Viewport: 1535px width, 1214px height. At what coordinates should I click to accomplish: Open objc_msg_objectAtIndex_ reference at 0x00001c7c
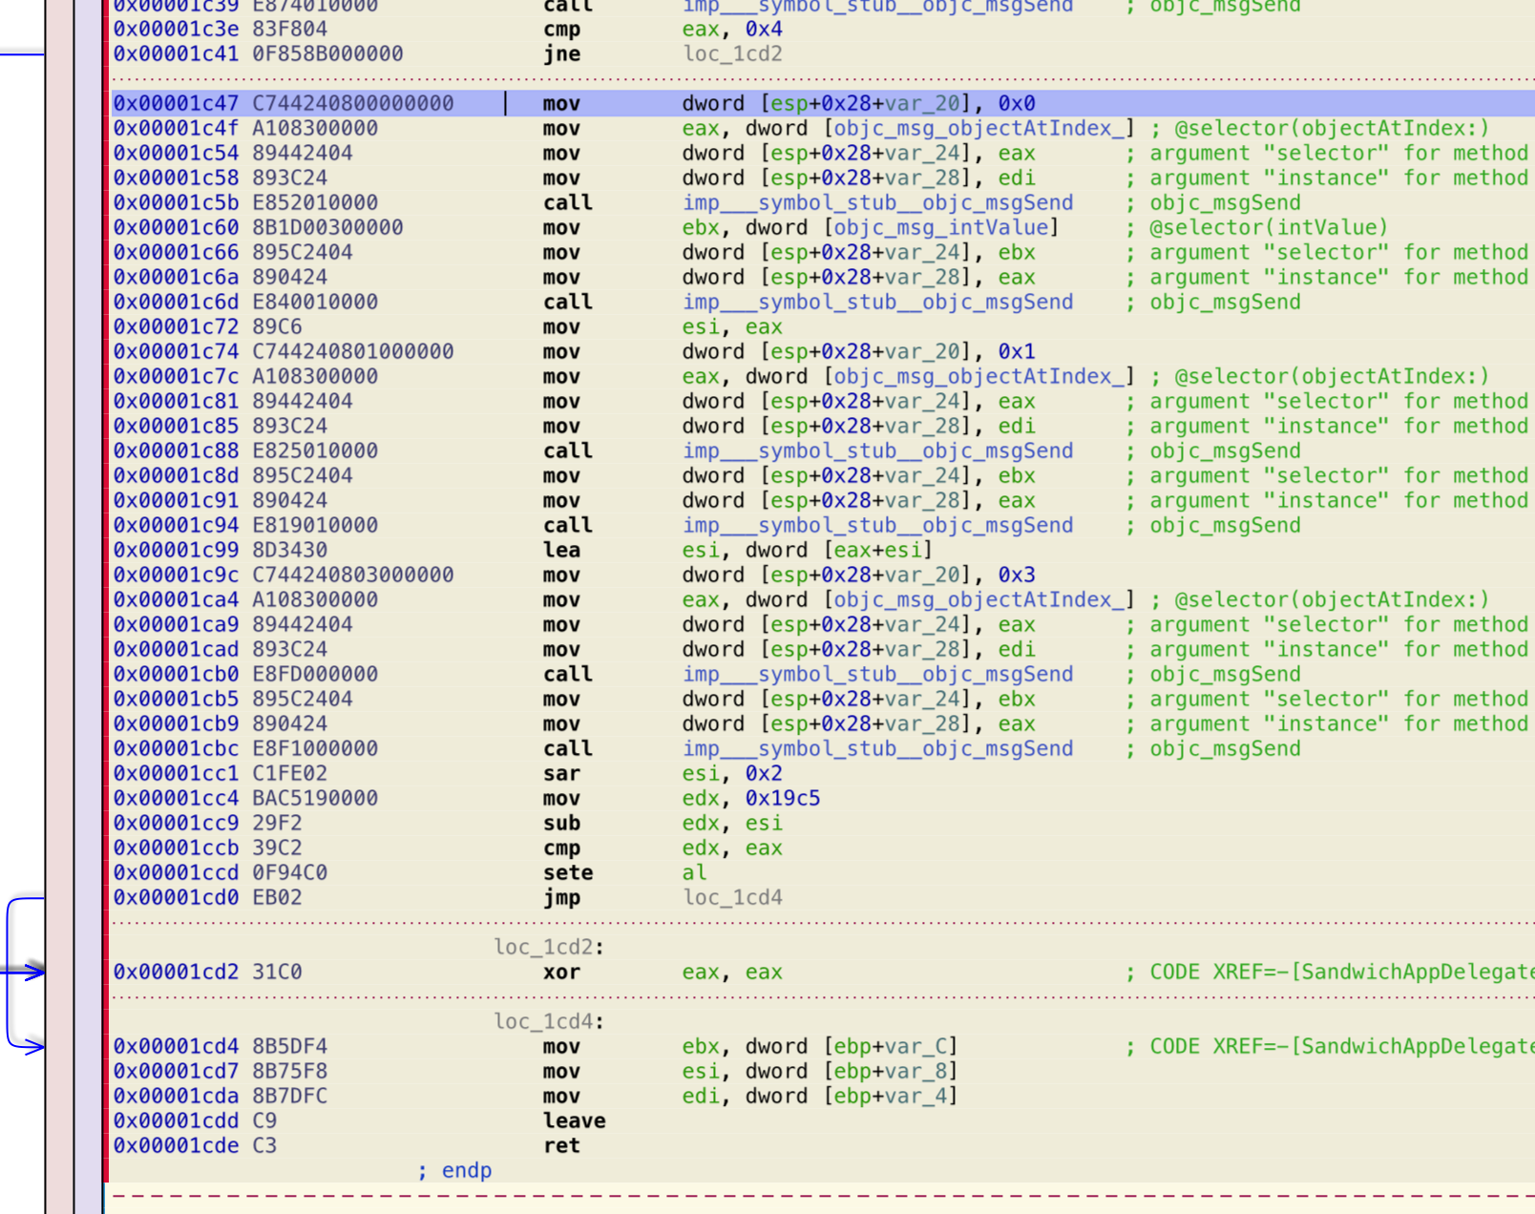tap(979, 376)
